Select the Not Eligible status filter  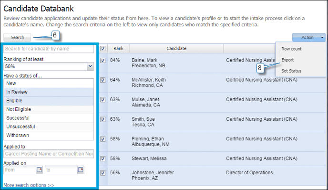point(49,109)
